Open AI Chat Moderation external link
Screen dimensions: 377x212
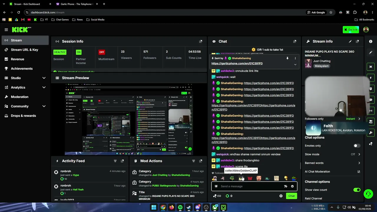point(359,172)
